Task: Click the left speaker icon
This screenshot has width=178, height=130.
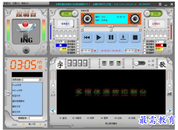Action: [x=87, y=19]
